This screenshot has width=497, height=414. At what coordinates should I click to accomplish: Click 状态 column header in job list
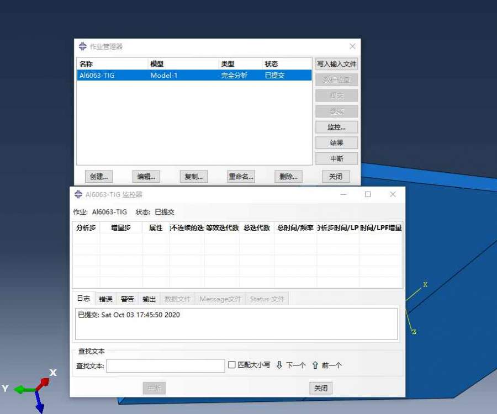pyautogui.click(x=287, y=63)
